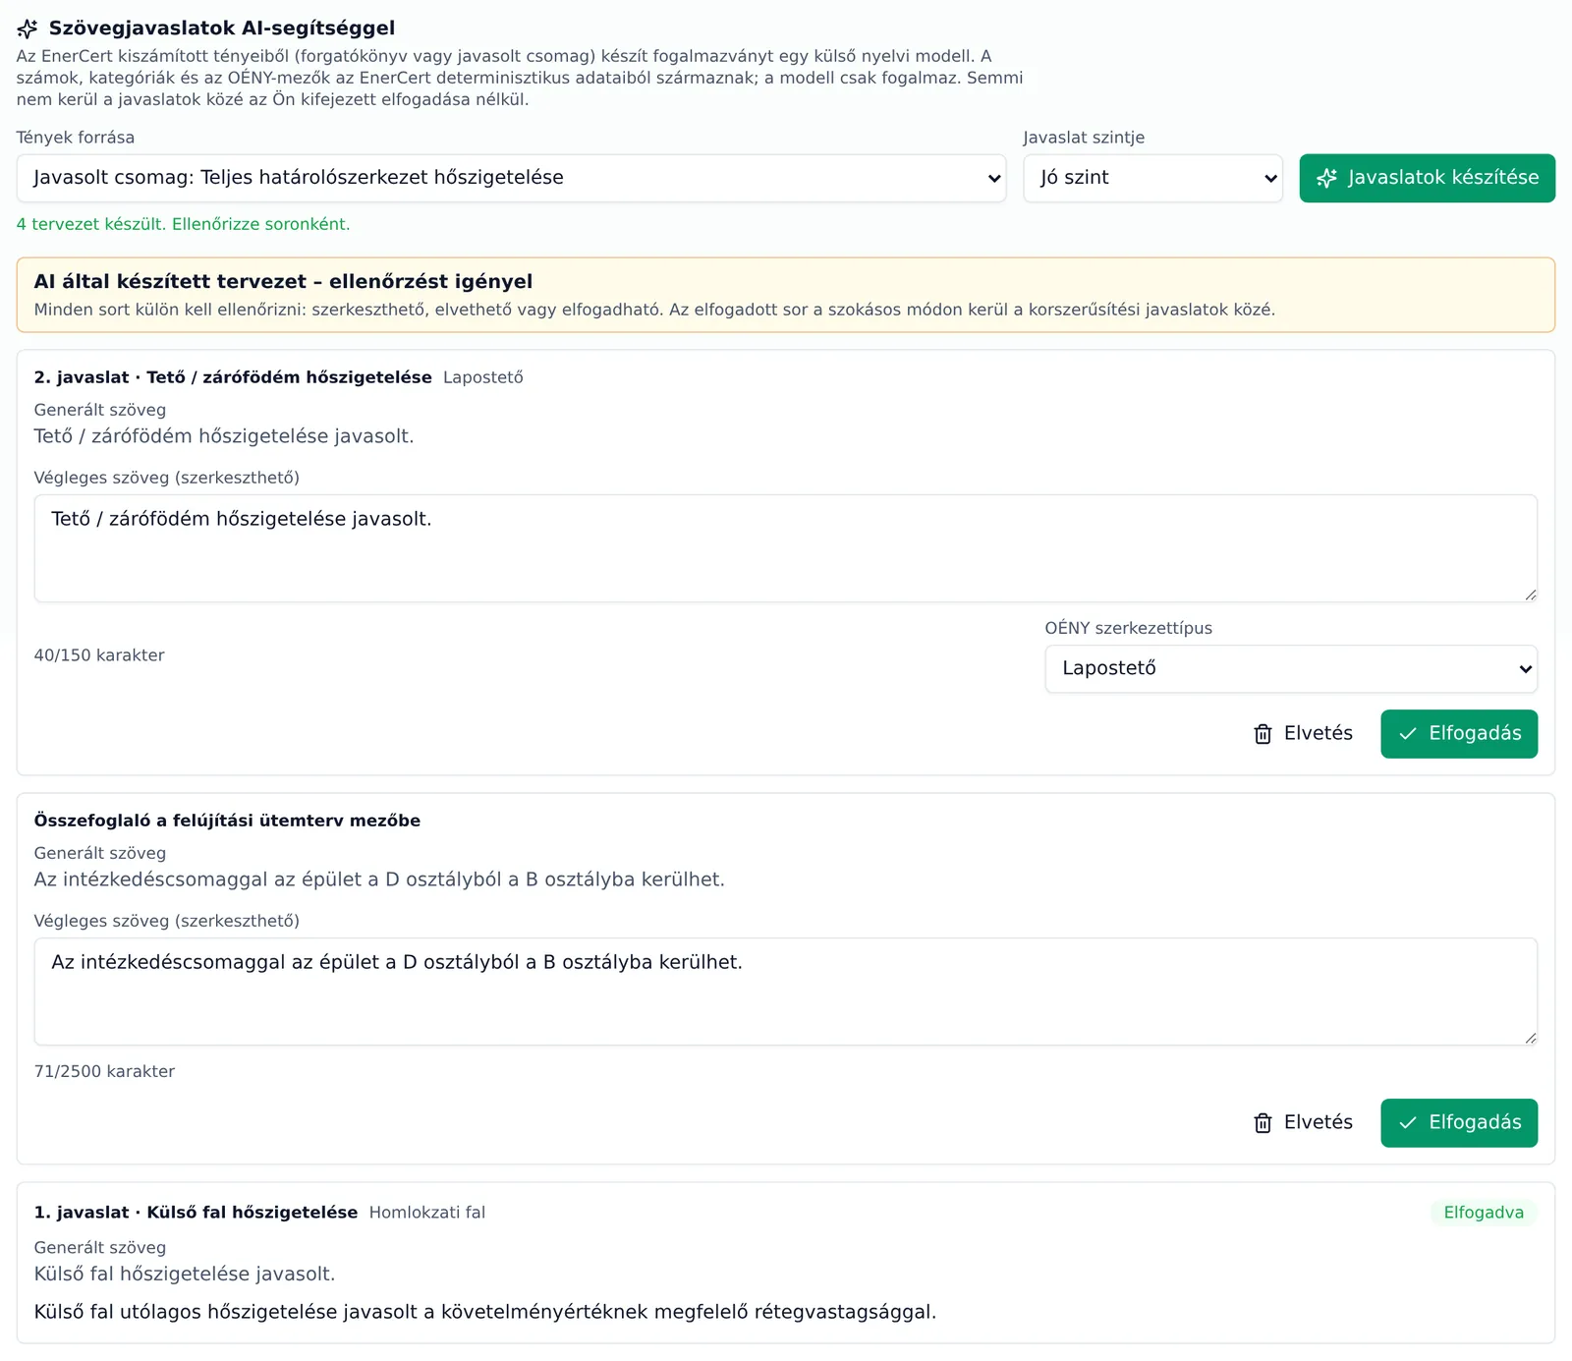This screenshot has height=1361, width=1572.
Task: Click generated text 'Külső fal hőszigetelése javasolt.'
Action: (185, 1275)
